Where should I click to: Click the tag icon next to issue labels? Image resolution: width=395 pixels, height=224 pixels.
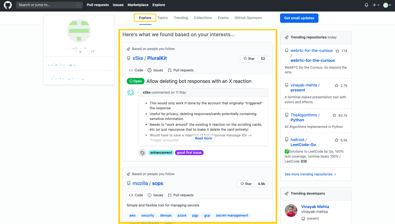pos(142,153)
